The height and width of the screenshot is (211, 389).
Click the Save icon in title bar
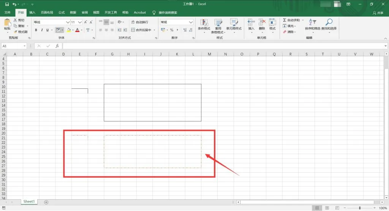(x=7, y=4)
